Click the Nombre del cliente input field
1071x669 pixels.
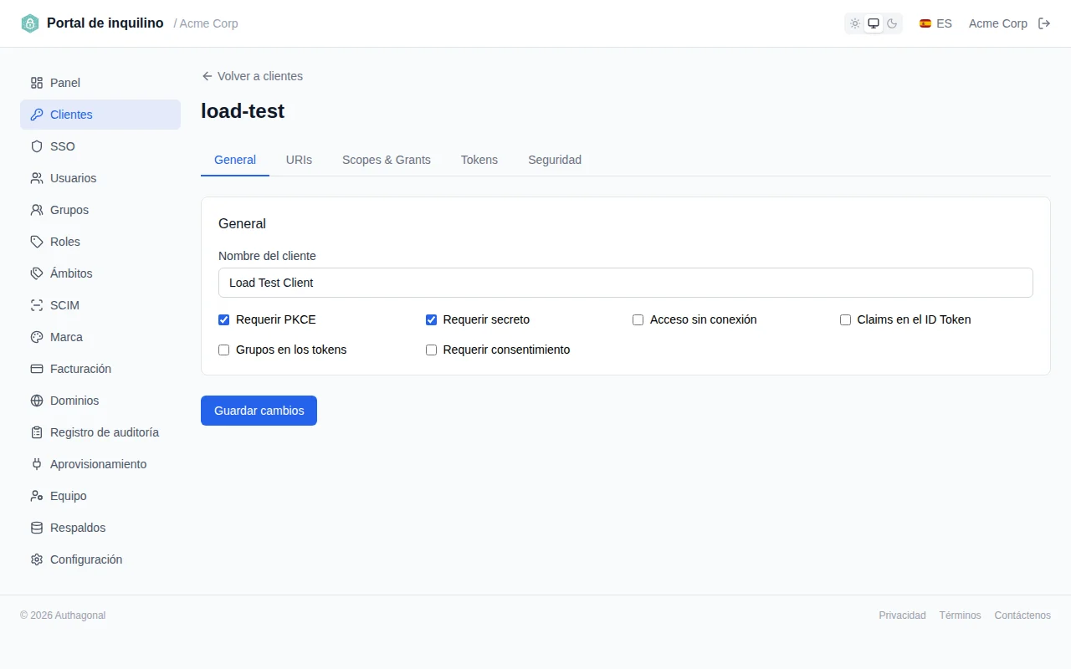coord(626,283)
